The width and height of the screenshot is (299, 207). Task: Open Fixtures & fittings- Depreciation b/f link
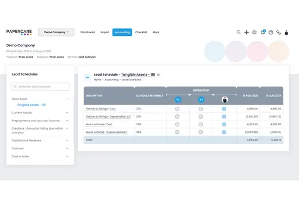click(x=108, y=117)
